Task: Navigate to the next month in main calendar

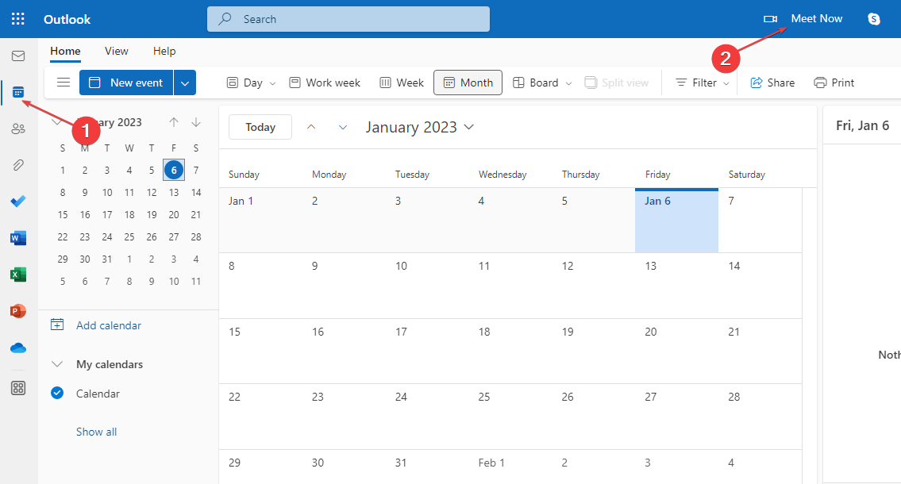Action: click(342, 127)
